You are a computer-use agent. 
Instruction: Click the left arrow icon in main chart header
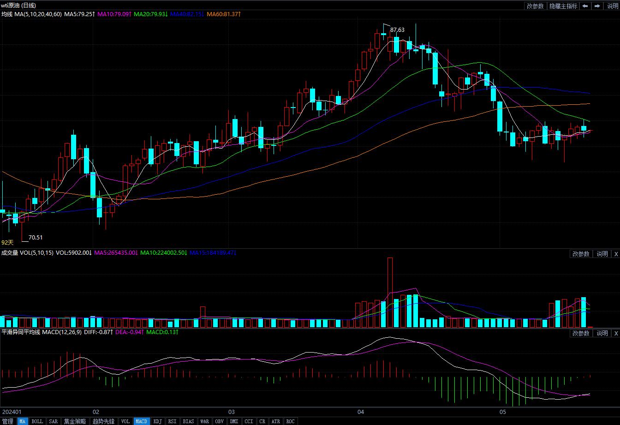click(x=585, y=6)
